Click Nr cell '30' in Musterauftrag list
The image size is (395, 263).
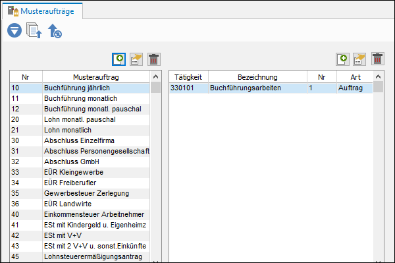pos(26,140)
